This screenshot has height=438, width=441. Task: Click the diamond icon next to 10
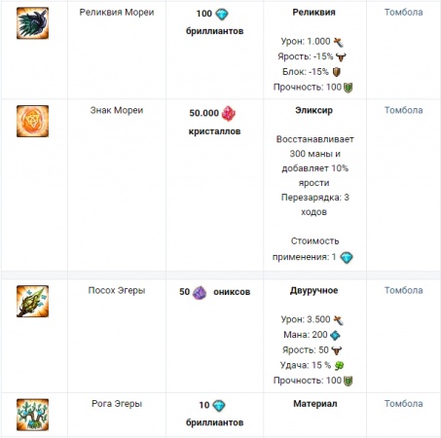point(219,406)
